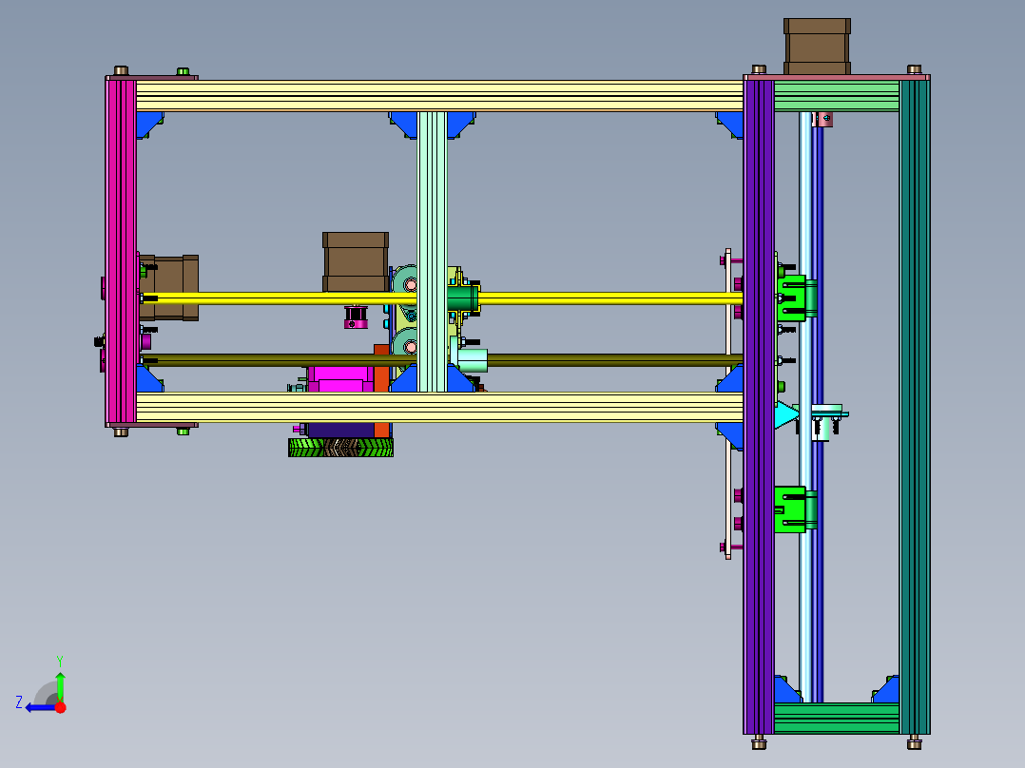The image size is (1025, 768).
Task: Select the bright yellow horizontal rod
Action: tap(442, 298)
